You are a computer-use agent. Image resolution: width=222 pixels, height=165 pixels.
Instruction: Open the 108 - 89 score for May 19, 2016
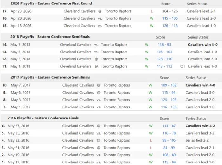(x=169, y=155)
